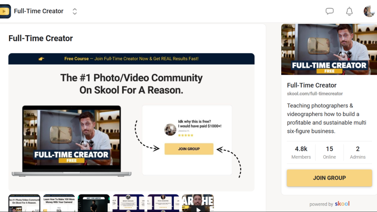The image size is (377, 212).
Task: Open the group switcher chevron arrows
Action: pos(75,11)
